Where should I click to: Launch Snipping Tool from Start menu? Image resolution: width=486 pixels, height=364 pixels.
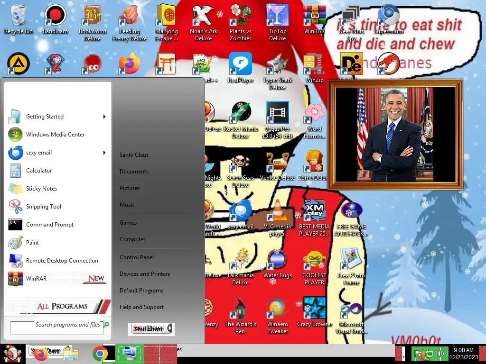tap(57, 207)
